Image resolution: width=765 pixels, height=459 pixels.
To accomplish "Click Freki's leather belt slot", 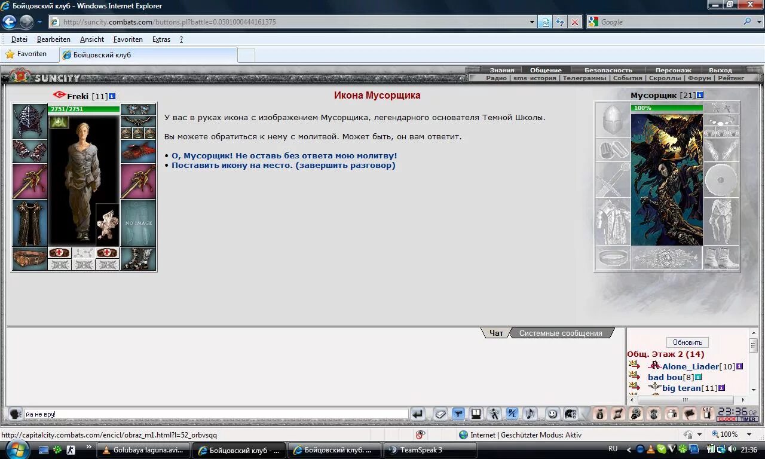I will click(x=30, y=259).
